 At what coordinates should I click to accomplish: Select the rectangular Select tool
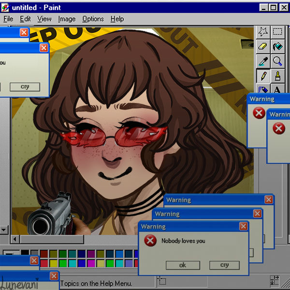[x=277, y=32]
